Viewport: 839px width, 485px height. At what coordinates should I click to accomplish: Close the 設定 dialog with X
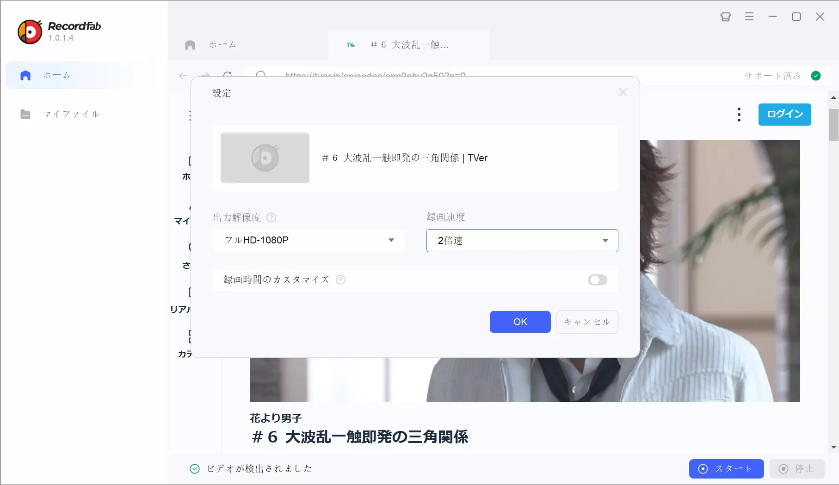point(623,92)
